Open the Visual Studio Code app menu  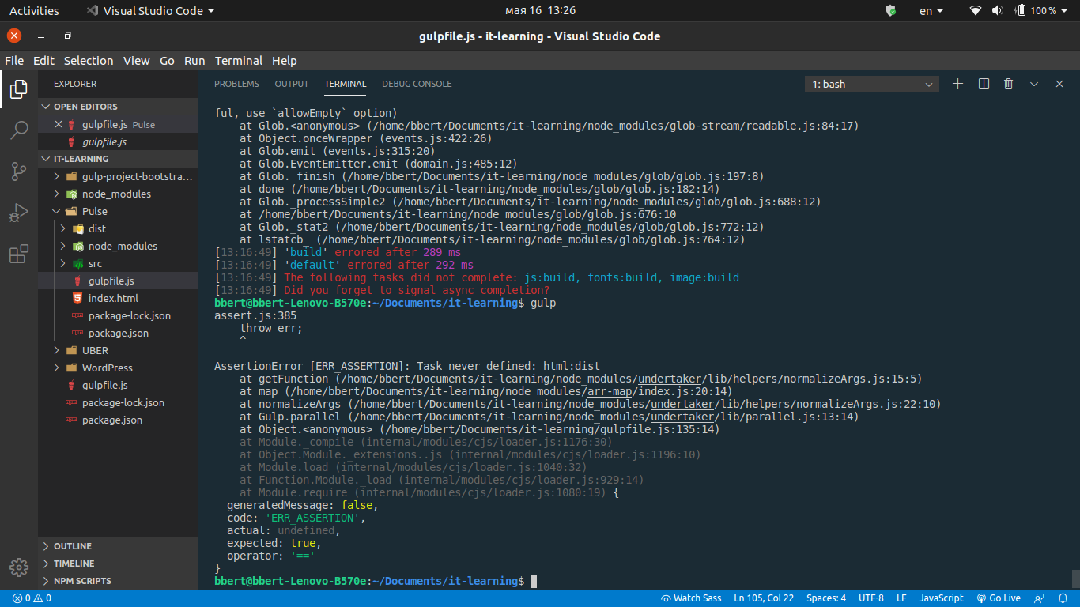coord(150,10)
